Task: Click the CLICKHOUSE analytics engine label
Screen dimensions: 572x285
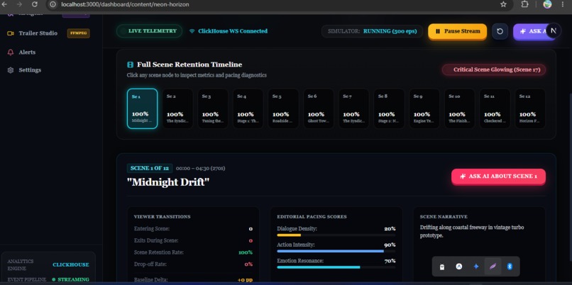Action: click(71, 265)
